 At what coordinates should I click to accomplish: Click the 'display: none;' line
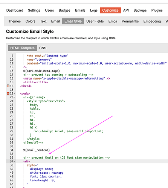(x=41, y=169)
